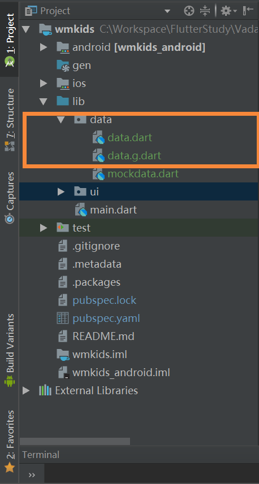Screen dimensions: 259x484
Task: Click the horizontal scrollbar of project tree
Action: [75, 442]
